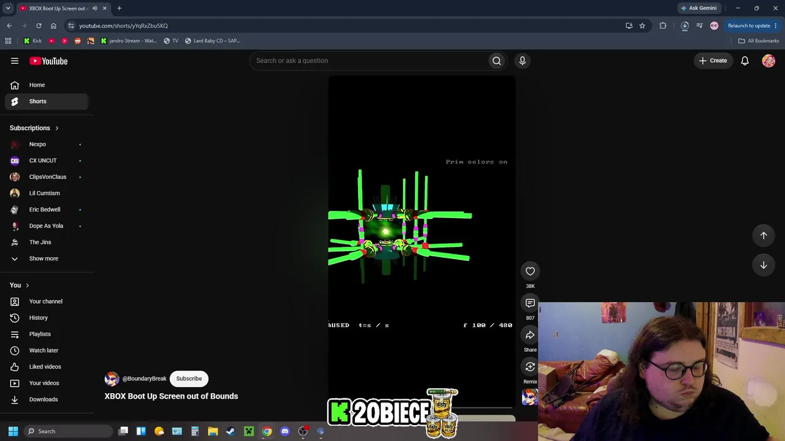Open Playlists in the sidebar
785x441 pixels.
[47, 334]
